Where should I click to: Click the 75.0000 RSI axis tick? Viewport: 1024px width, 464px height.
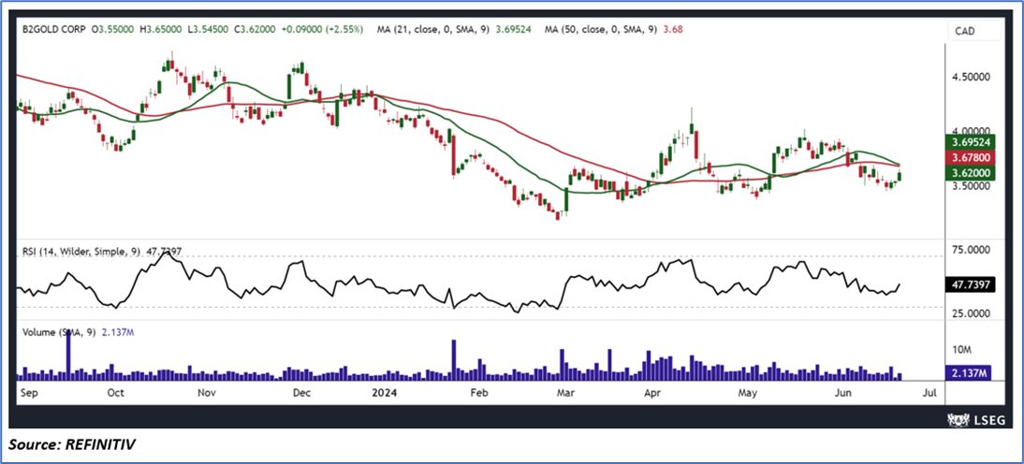pos(971,250)
